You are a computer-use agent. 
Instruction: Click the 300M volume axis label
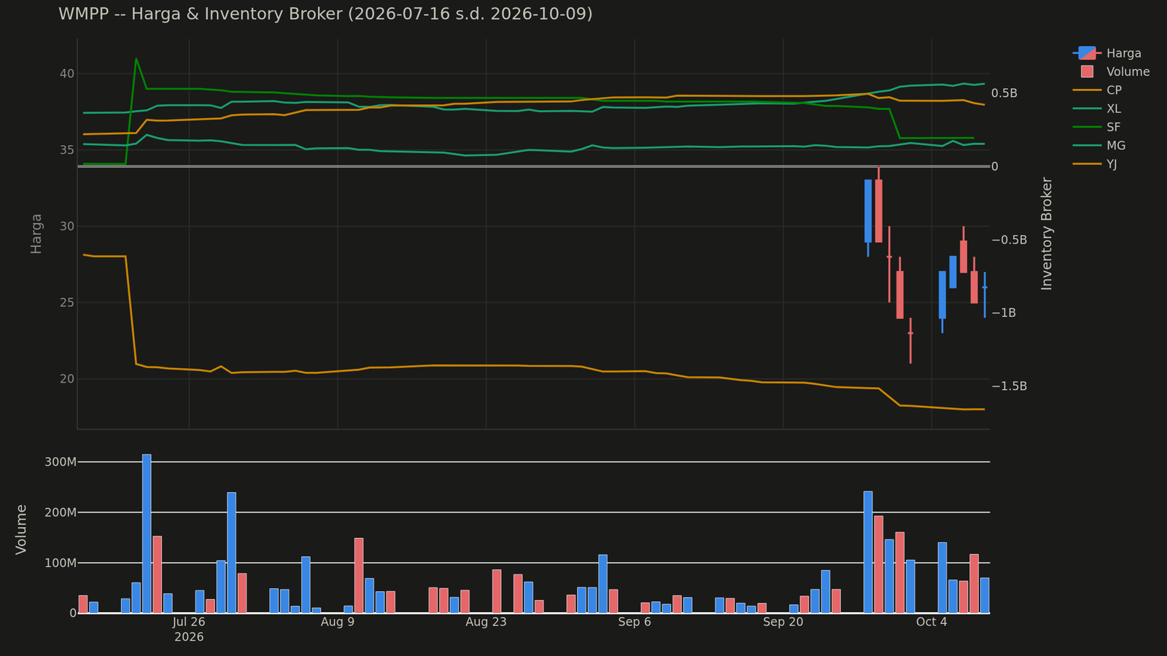click(x=61, y=462)
